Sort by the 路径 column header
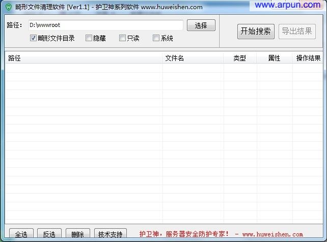Screen dimensions: 327x242 (84, 58)
